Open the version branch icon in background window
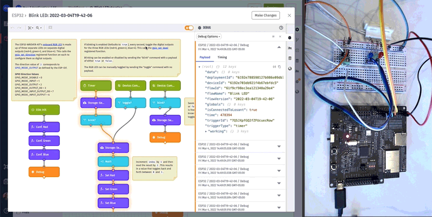The width and height of the screenshot is (432, 217). tap(297, 40)
